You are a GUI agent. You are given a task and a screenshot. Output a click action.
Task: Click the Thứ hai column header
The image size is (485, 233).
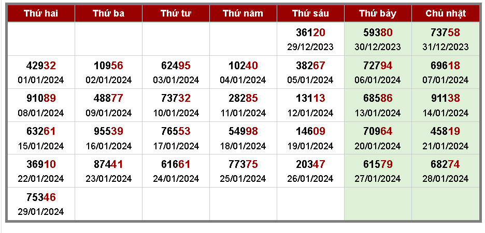click(41, 13)
